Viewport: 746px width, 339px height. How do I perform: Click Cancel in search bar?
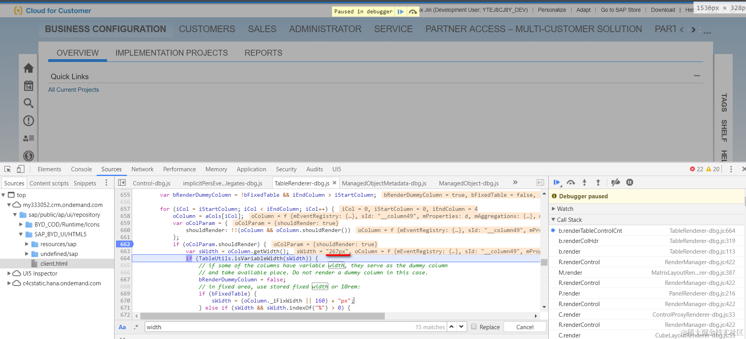(525, 327)
